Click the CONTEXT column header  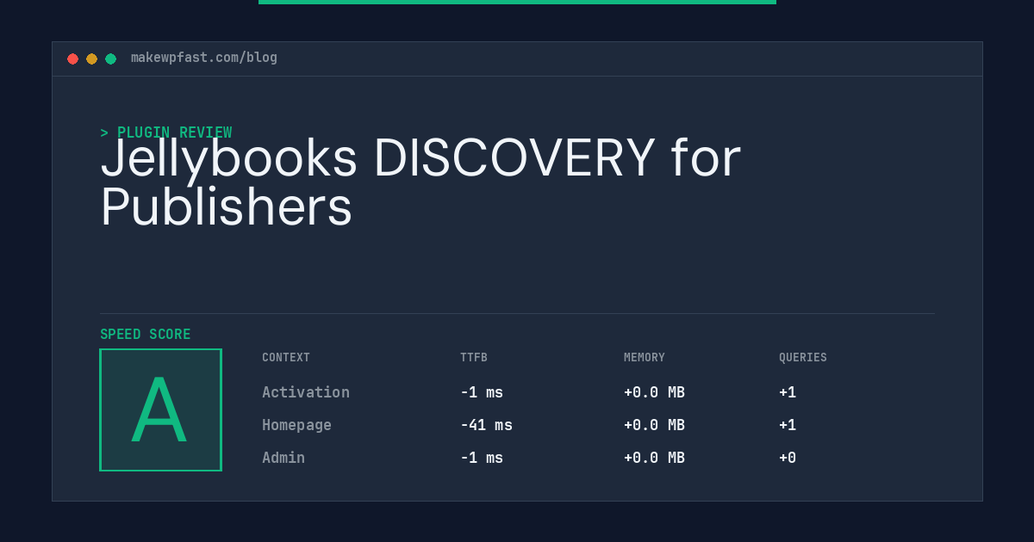[x=286, y=358]
